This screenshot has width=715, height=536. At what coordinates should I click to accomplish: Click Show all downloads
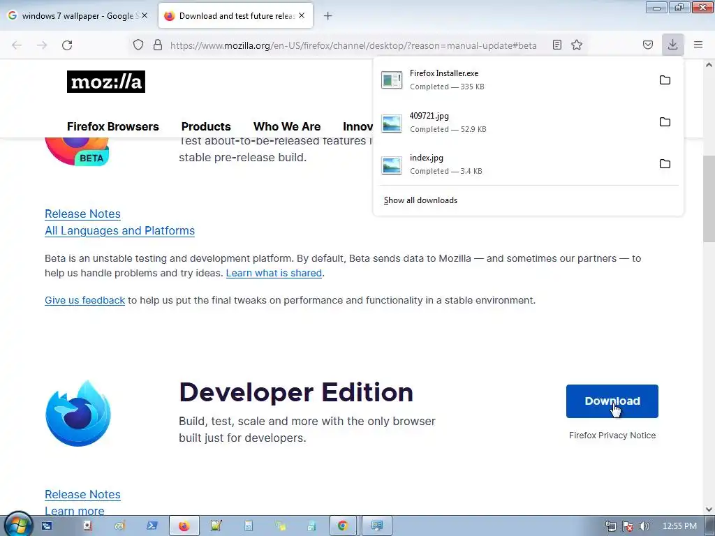420,200
